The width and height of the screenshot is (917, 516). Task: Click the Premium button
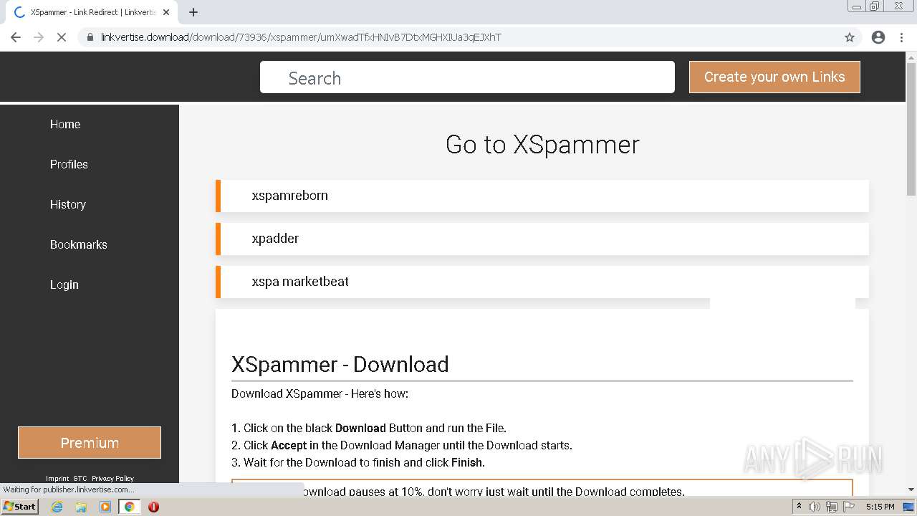(90, 443)
